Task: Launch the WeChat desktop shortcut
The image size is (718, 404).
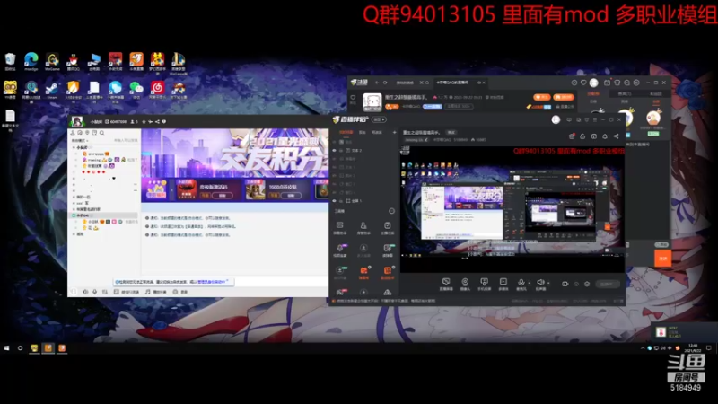Action: click(x=136, y=89)
